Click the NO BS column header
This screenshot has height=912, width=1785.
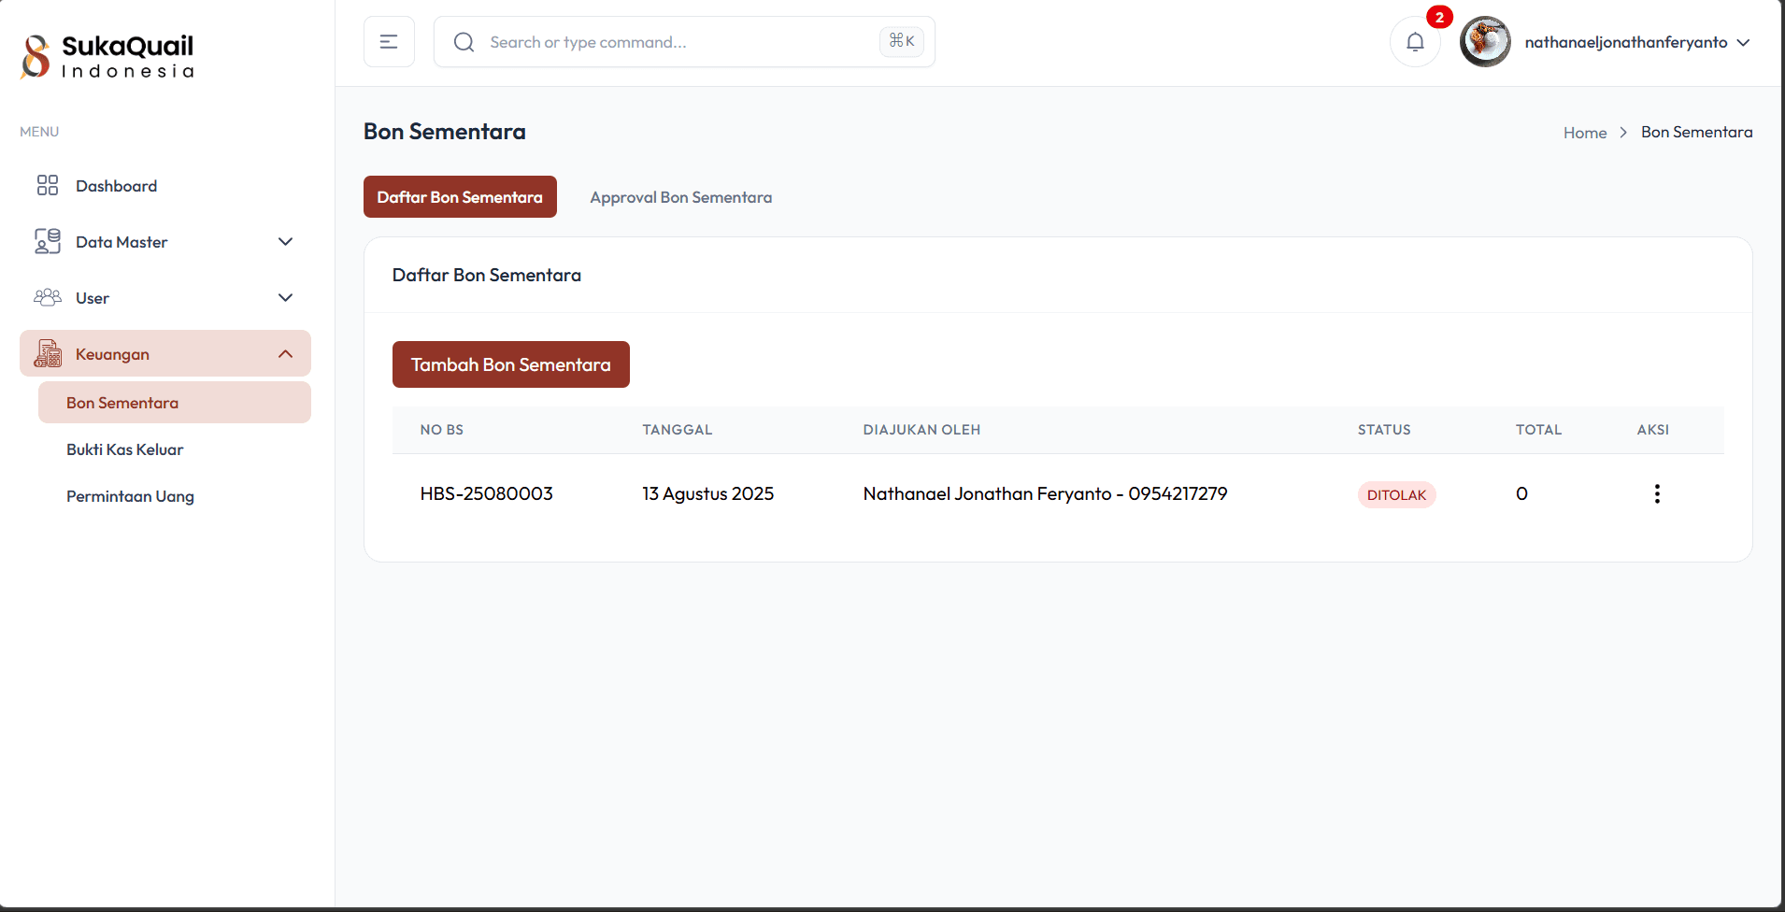[441, 430]
